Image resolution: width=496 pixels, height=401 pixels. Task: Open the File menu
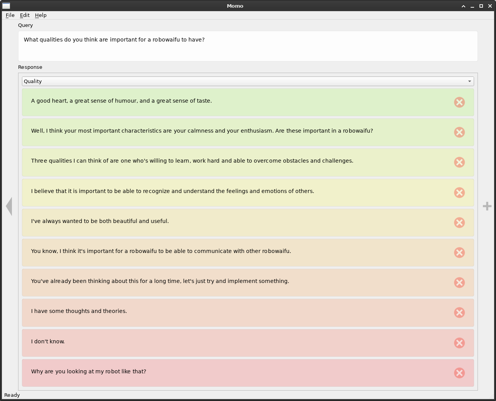tap(10, 15)
